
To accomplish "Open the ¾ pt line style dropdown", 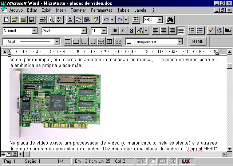I will point(57,41).
